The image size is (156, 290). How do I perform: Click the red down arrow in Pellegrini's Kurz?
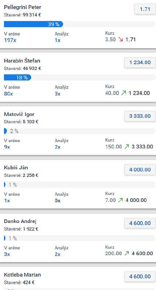[121, 40]
